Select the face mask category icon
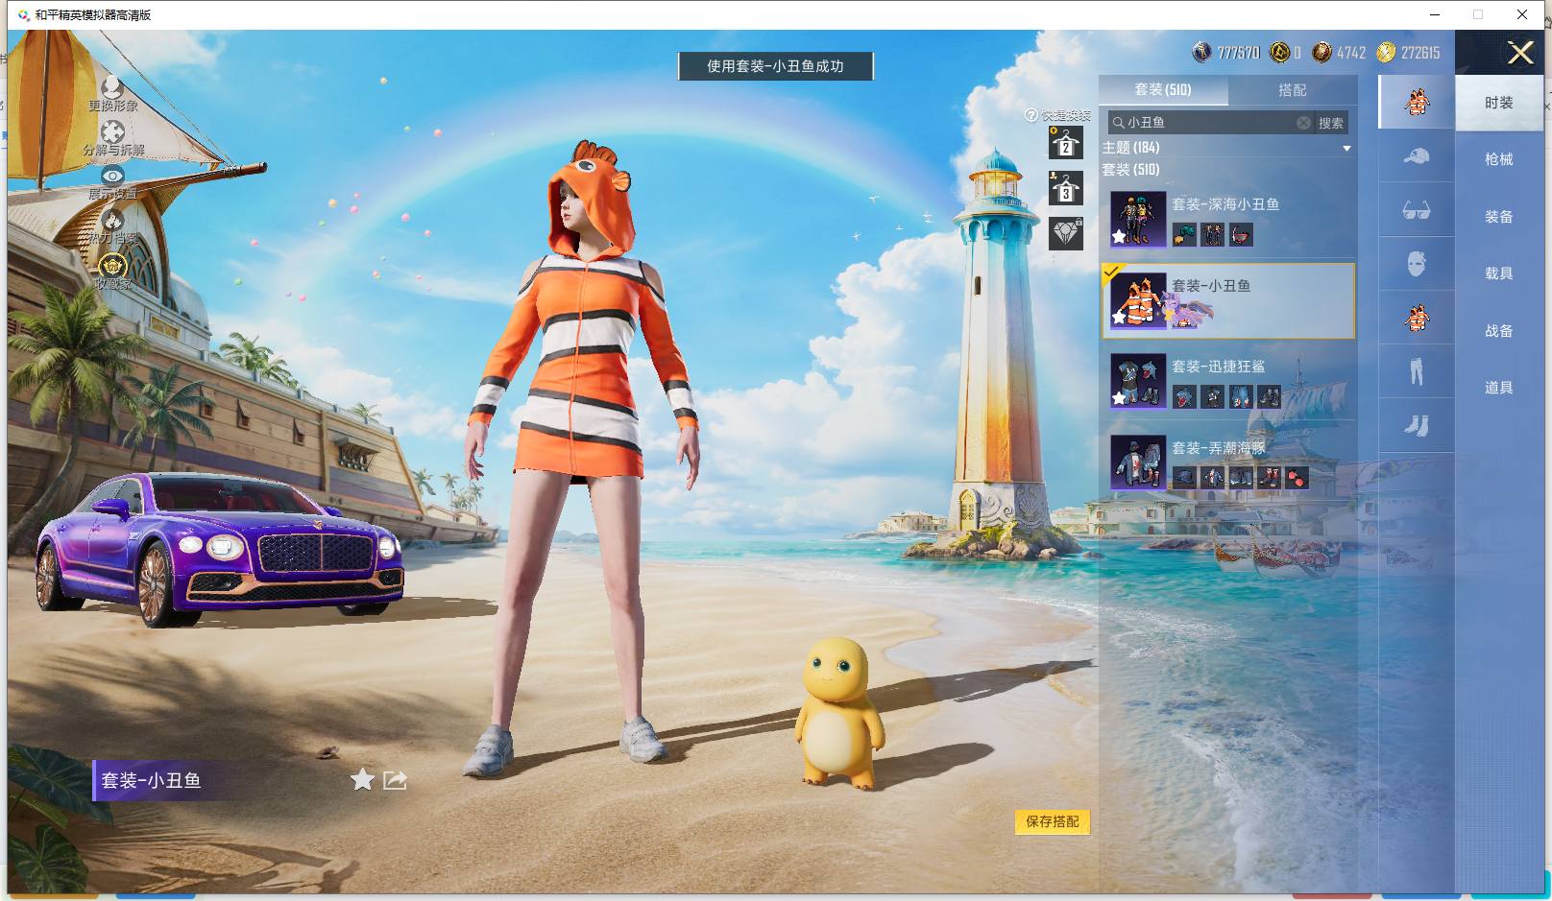The height and width of the screenshot is (901, 1552). tap(1416, 263)
